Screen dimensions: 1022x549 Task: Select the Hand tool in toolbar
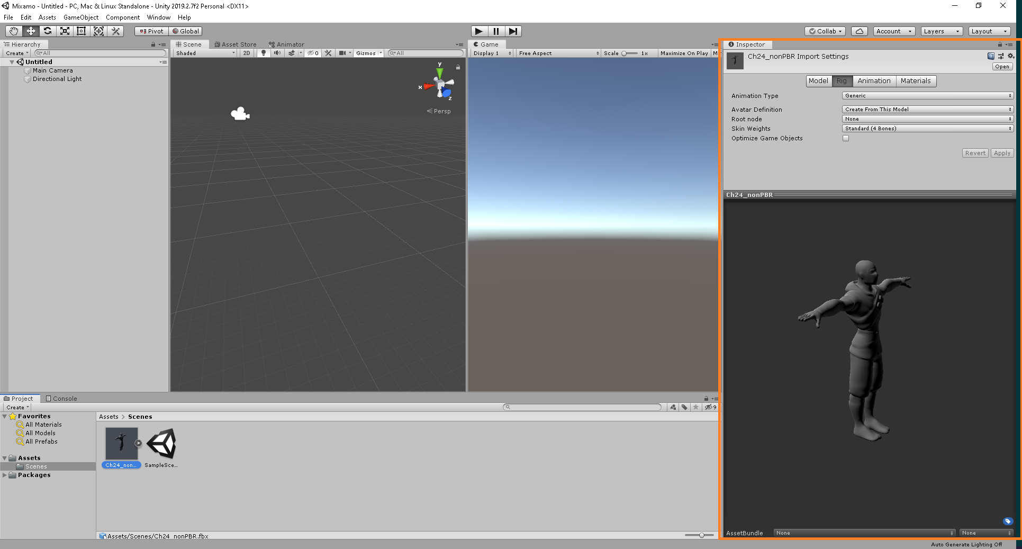click(x=14, y=31)
